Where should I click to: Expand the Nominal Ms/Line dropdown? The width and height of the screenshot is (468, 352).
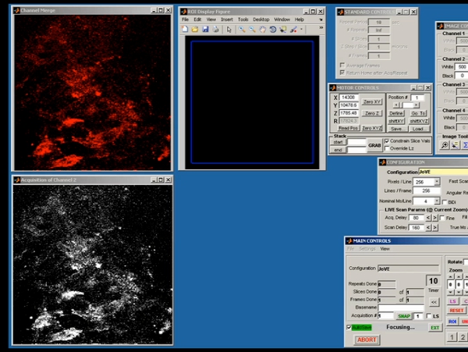437,201
